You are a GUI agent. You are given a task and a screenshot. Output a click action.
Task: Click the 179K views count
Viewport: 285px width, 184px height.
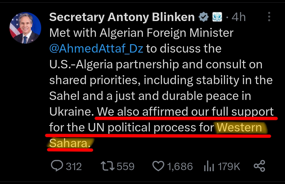[x=229, y=167]
